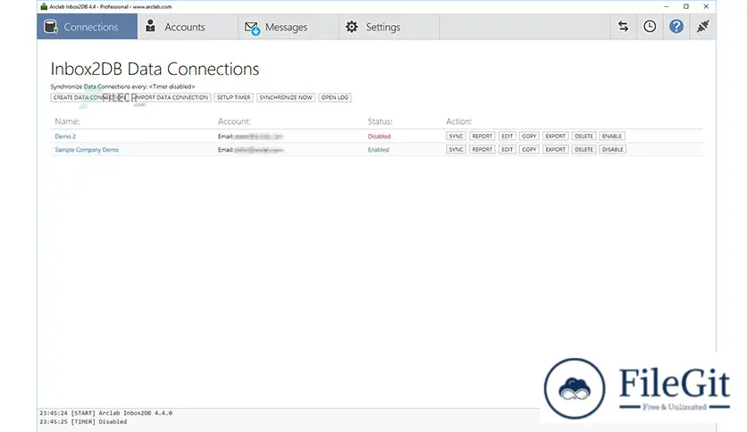Screen dimensions: 747x432
Task: Click Open Log button
Action: click(335, 97)
